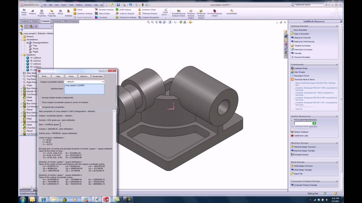Open the Tutorials link

[x=298, y=53]
